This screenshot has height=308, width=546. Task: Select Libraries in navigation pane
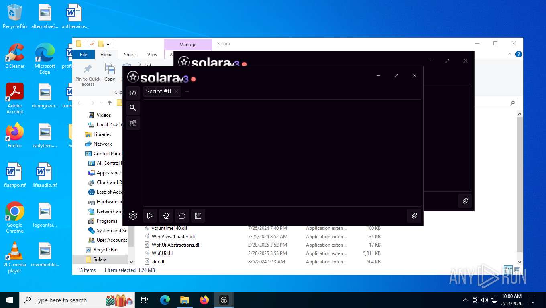[102, 134]
